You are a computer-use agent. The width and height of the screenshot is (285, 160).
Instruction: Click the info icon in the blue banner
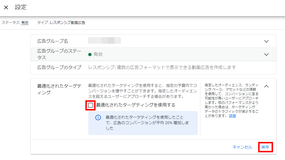pyautogui.click(x=98, y=118)
